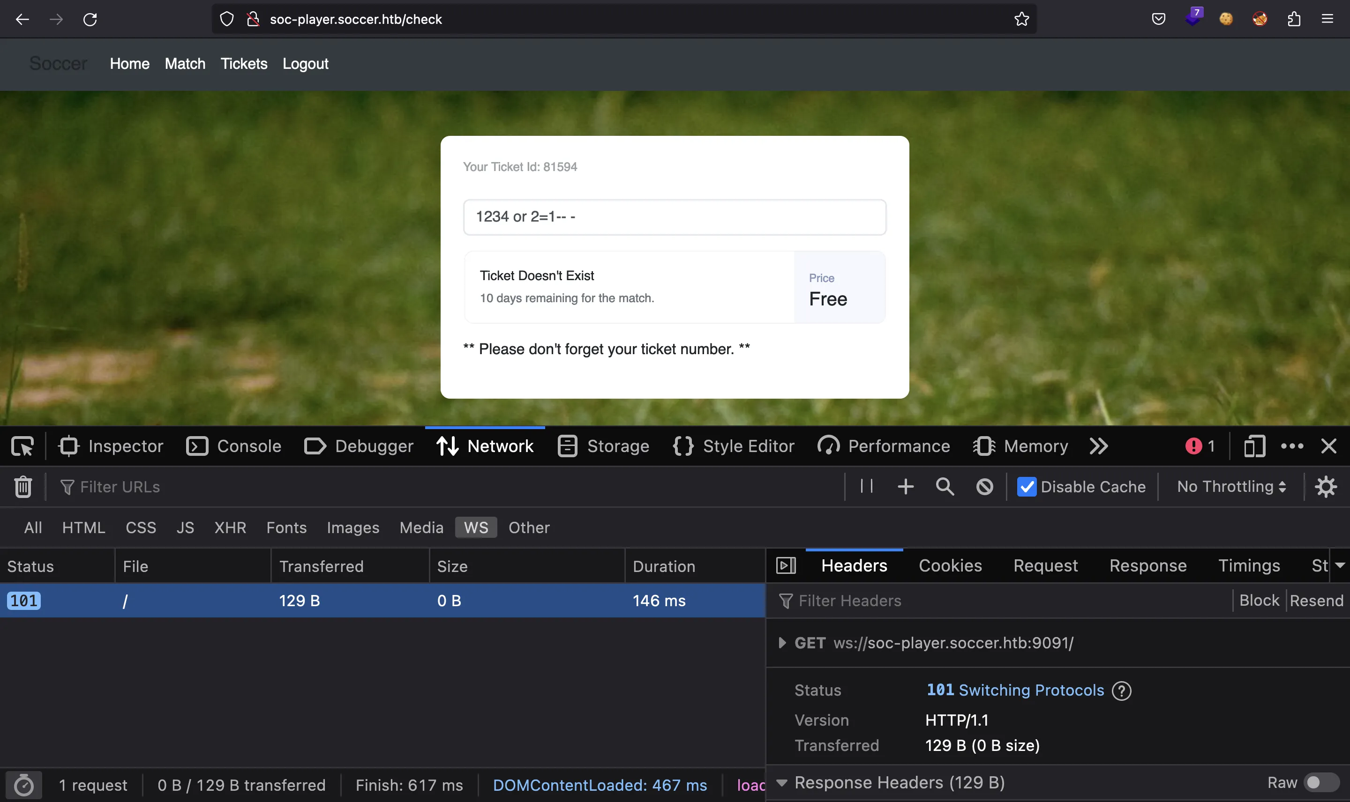Toggle the WS request filter
The width and height of the screenshot is (1350, 802).
[476, 527]
